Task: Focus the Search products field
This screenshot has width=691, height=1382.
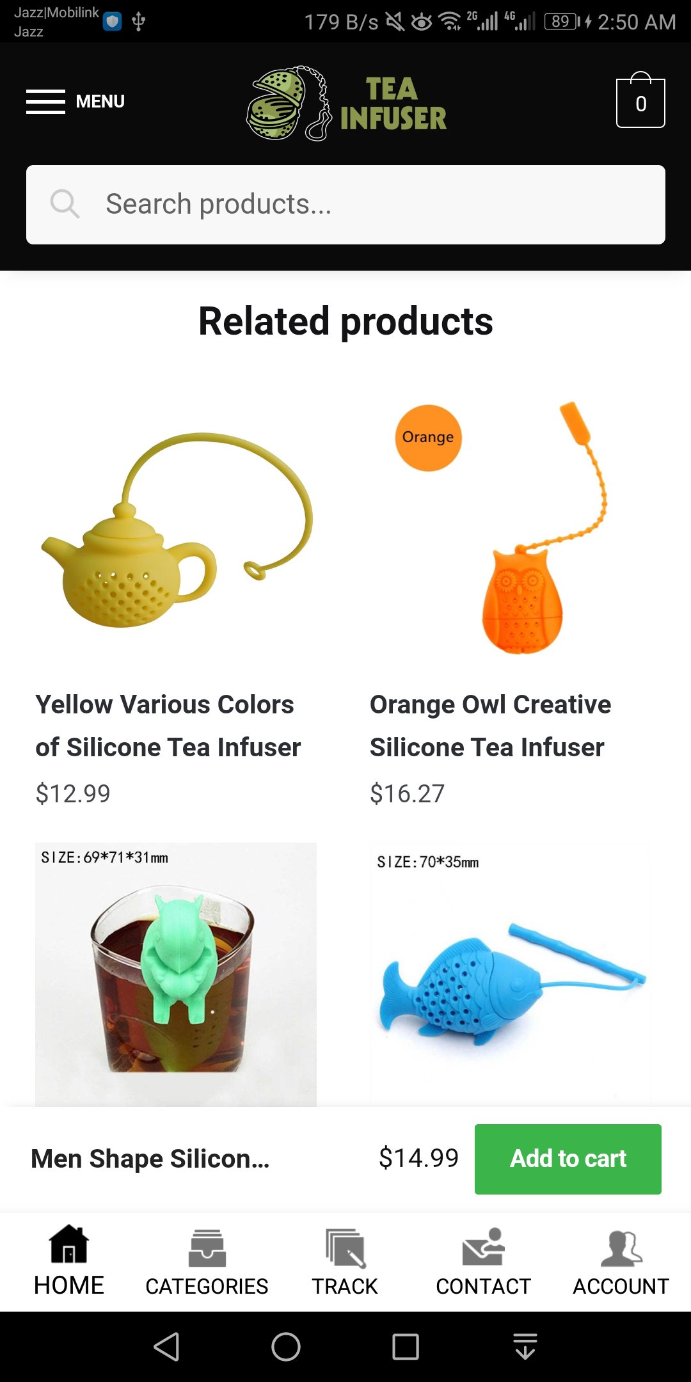Action: (345, 205)
